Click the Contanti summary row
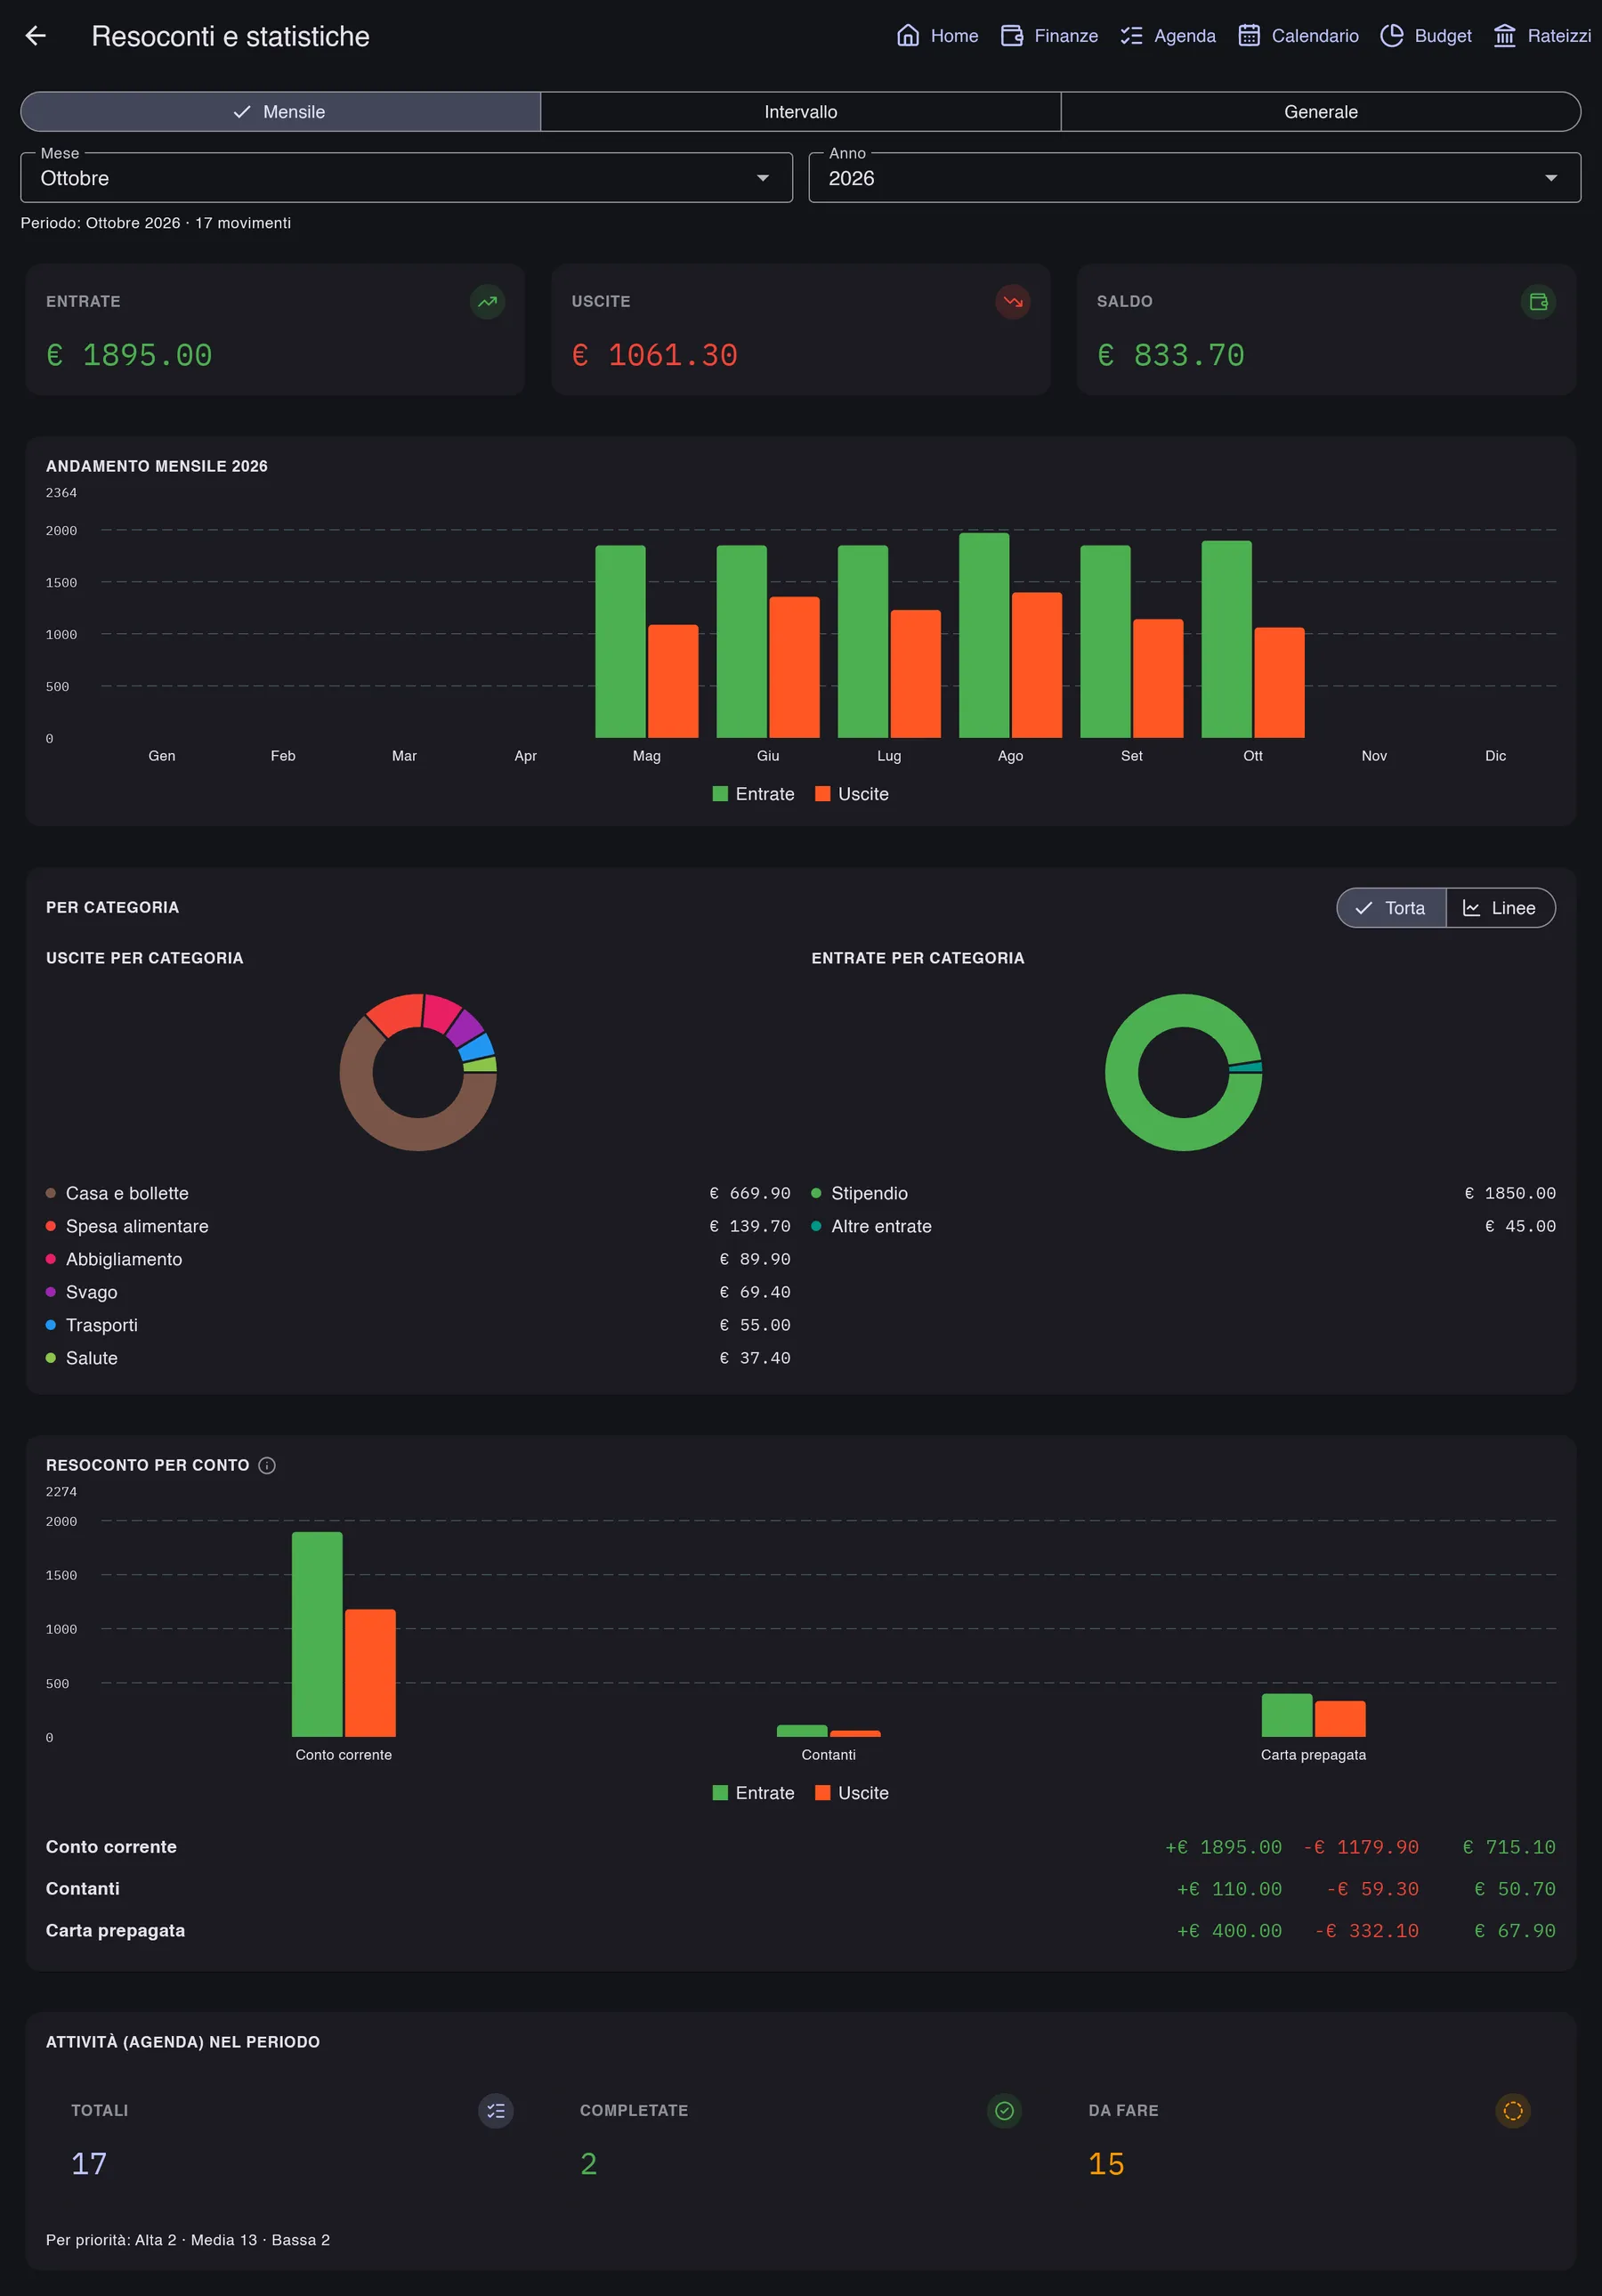This screenshot has height=2296, width=1602. point(801,1889)
